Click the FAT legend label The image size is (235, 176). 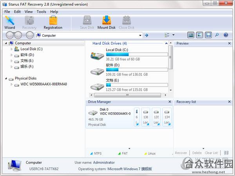(125, 154)
